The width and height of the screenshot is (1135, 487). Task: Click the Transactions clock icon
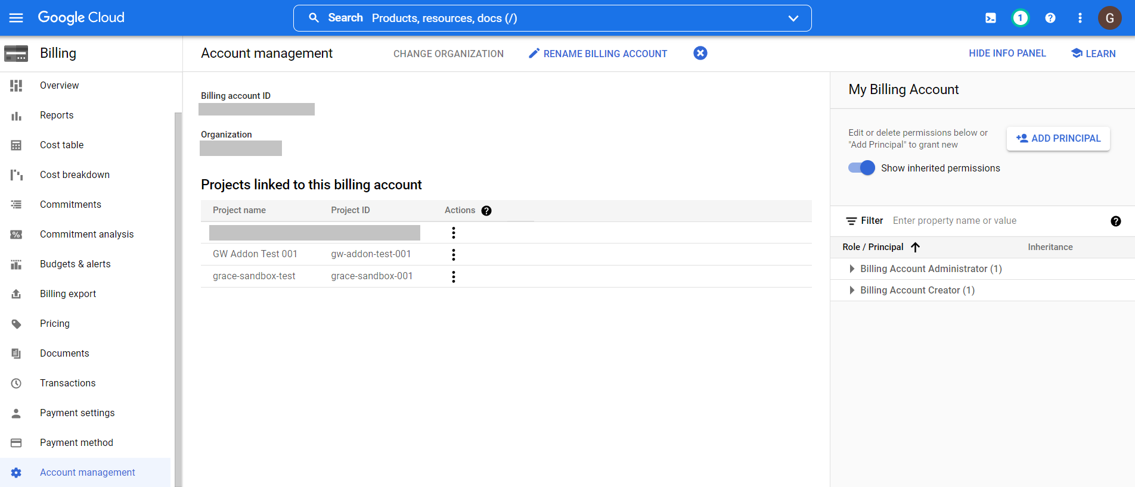pyautogui.click(x=16, y=383)
